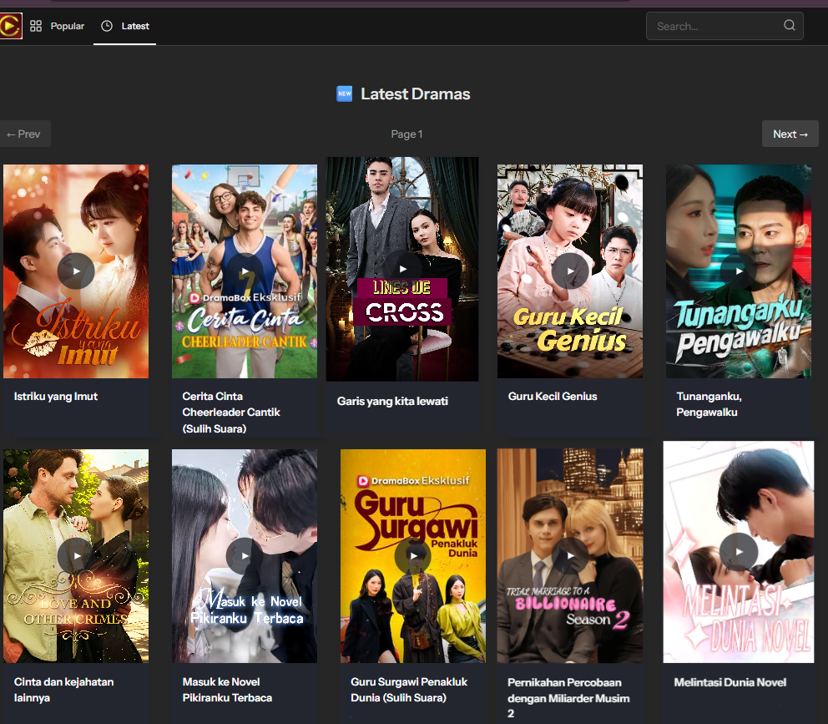Go to the Next page

point(790,134)
